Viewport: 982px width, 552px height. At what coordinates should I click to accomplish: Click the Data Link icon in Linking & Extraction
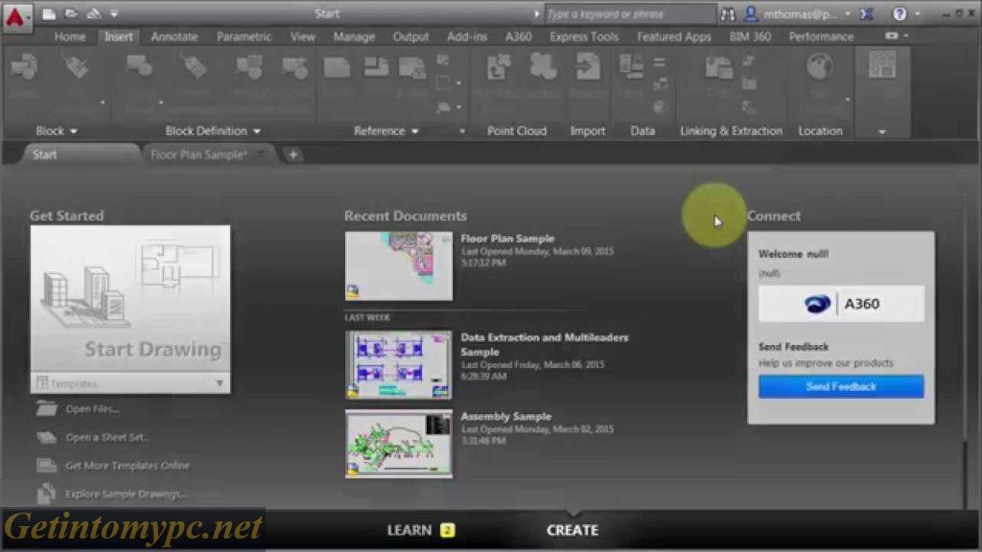(718, 68)
